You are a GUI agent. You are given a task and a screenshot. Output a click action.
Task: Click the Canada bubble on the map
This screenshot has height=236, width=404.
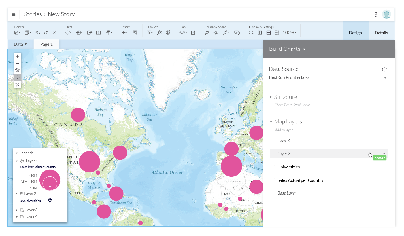tap(78, 115)
